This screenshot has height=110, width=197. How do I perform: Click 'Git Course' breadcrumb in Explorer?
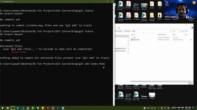coord(127,31)
